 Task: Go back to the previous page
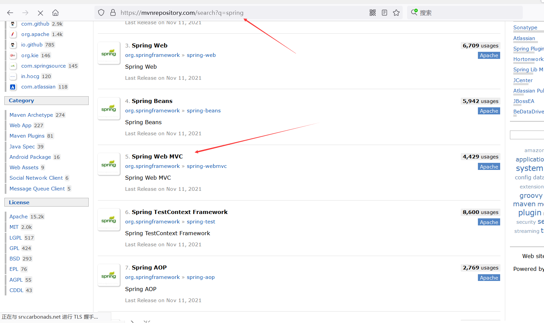(x=10, y=13)
